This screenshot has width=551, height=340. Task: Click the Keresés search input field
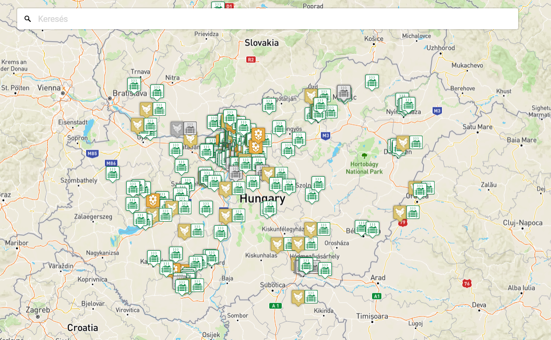[271, 19]
